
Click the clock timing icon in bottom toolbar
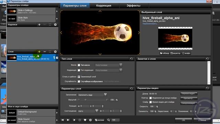(79, 120)
